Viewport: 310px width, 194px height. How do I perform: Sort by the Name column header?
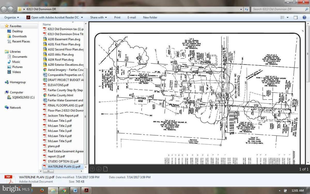(x=47, y=24)
